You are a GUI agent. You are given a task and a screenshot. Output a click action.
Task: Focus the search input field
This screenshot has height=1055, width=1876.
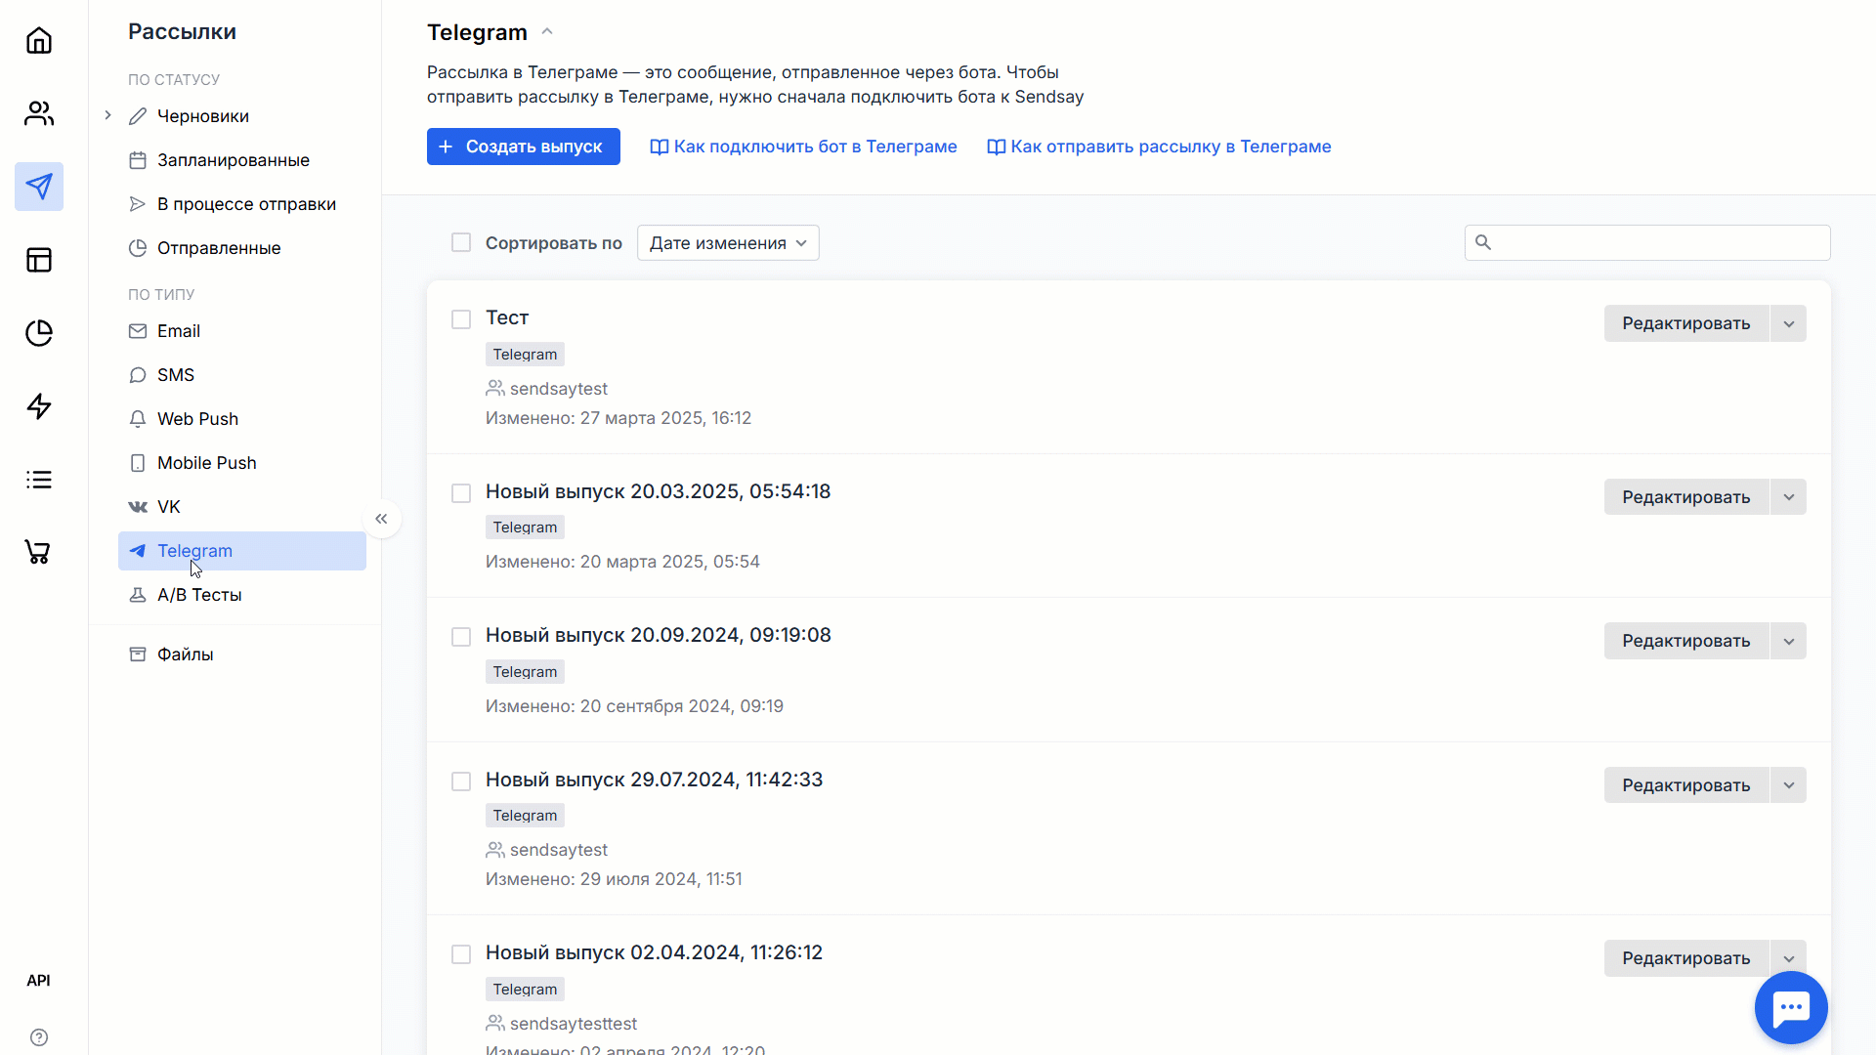pos(1647,243)
